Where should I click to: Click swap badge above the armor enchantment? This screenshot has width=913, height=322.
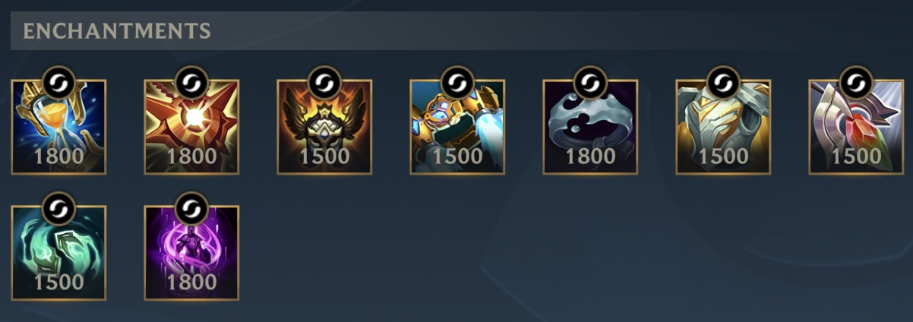coord(723,82)
